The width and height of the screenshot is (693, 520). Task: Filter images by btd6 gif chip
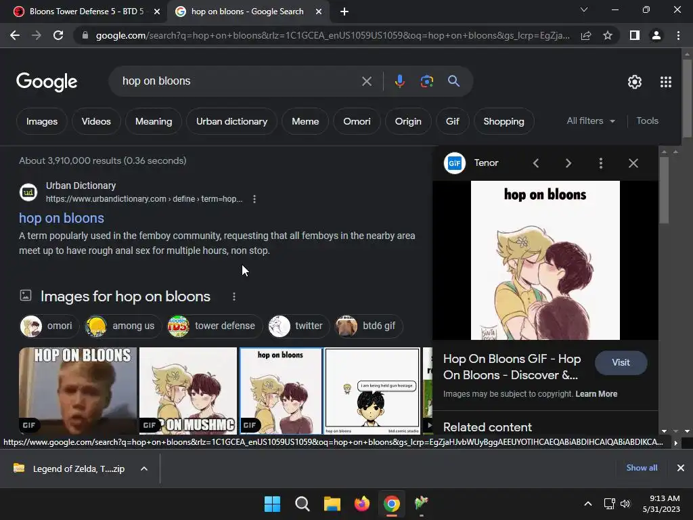[x=368, y=326]
